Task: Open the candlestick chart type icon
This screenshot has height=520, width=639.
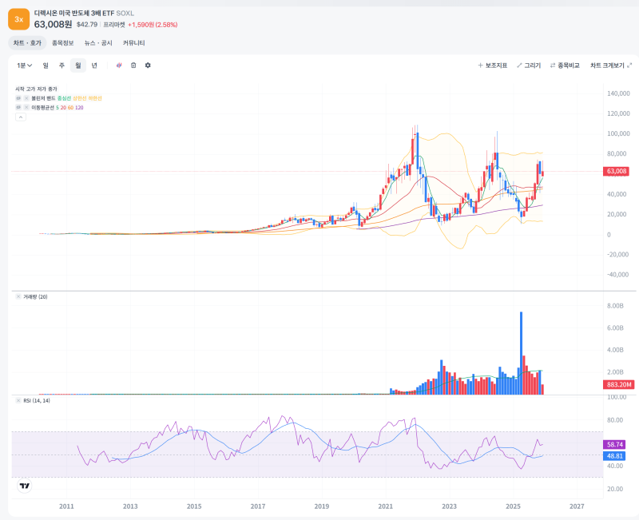Action: (119, 65)
